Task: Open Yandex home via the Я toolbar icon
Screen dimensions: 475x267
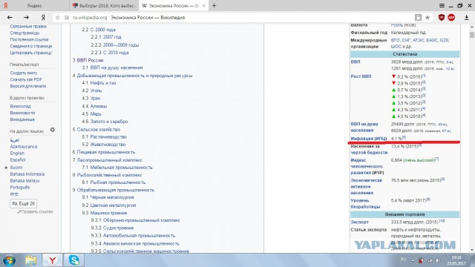Action: pos(43,18)
